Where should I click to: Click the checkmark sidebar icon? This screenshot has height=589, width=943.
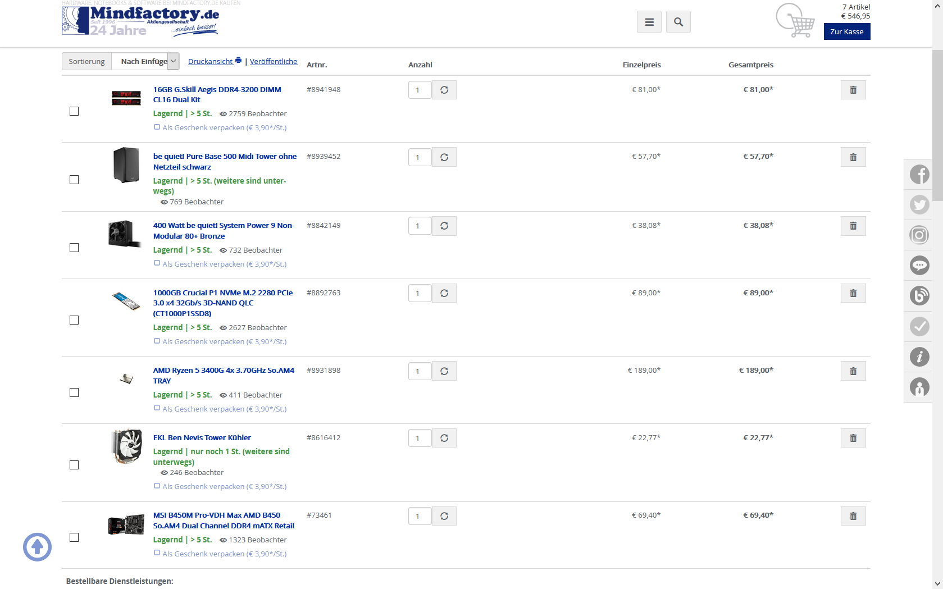919,326
